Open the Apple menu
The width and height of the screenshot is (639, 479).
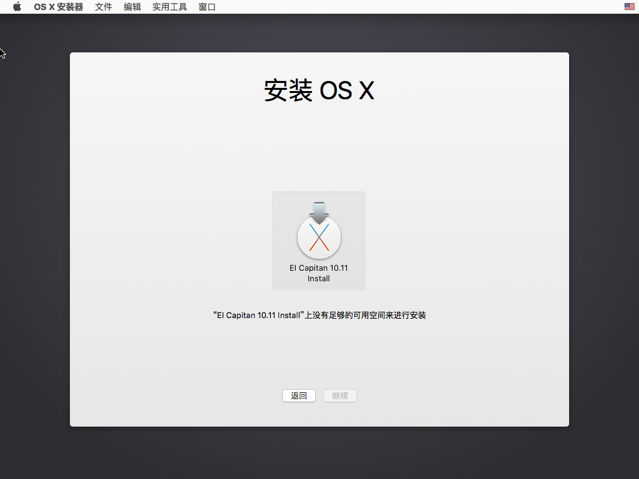coord(17,7)
